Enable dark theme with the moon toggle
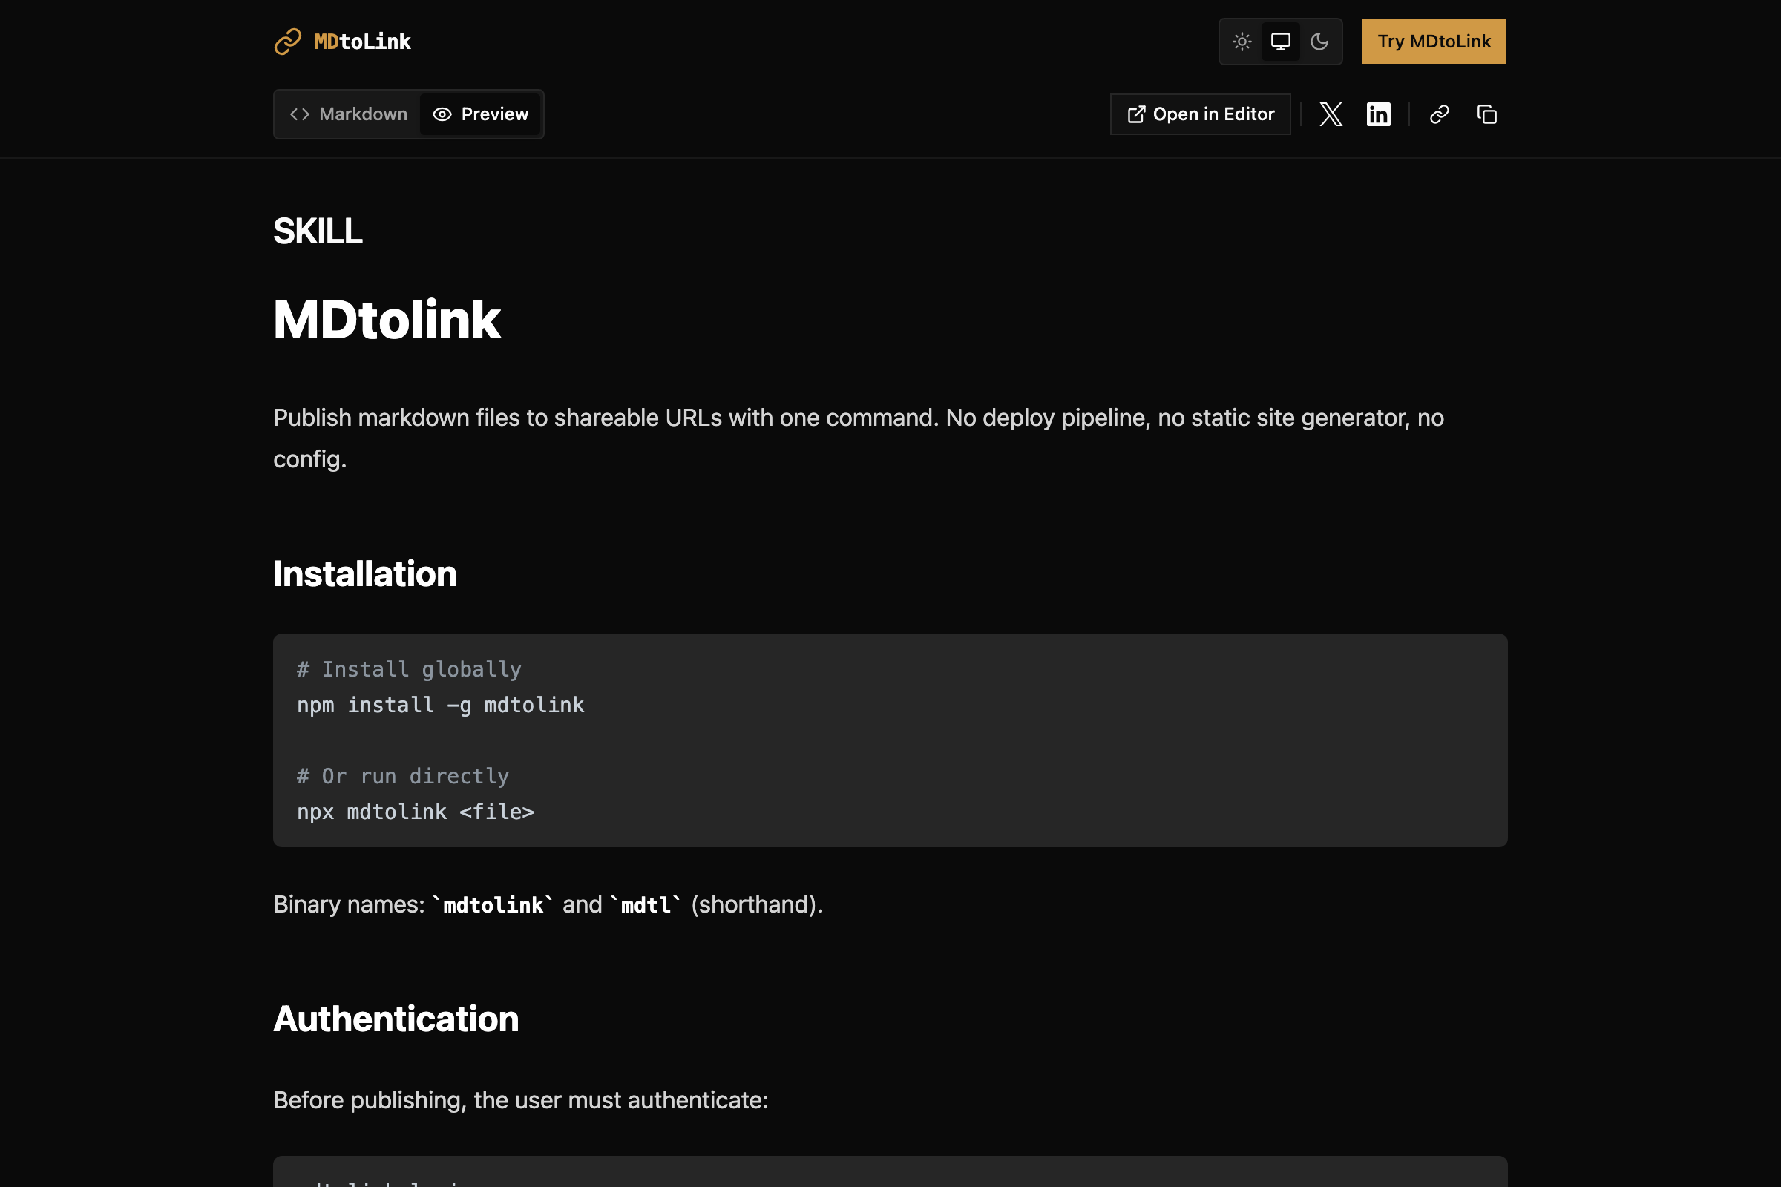 point(1320,42)
